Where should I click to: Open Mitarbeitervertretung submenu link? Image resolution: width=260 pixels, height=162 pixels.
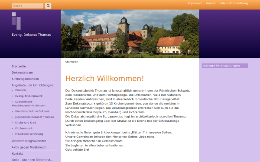pos(29,134)
